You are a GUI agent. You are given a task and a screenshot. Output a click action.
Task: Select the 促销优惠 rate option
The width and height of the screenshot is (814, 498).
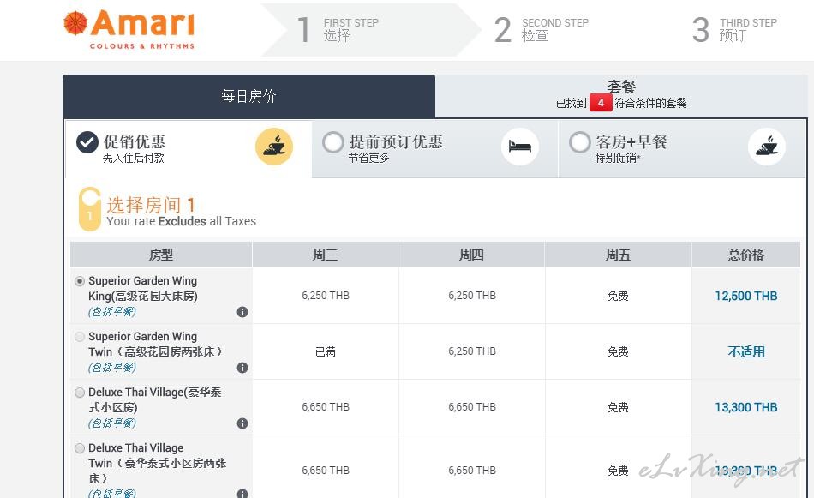click(x=87, y=142)
